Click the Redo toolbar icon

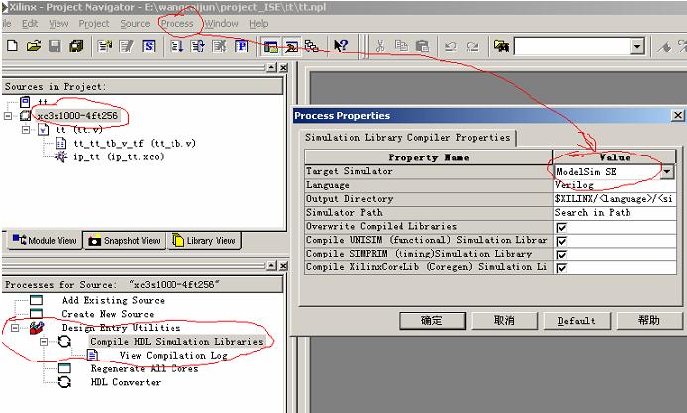(x=472, y=46)
